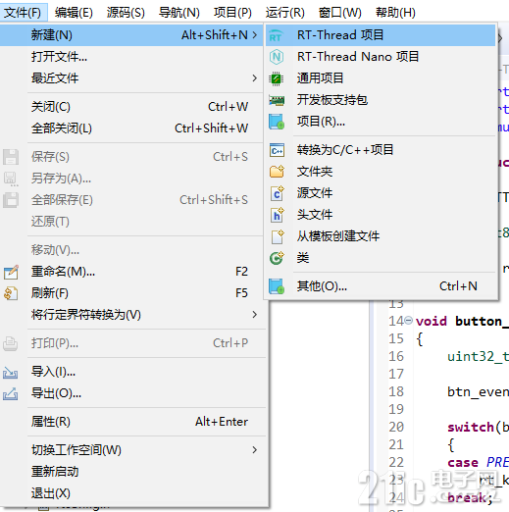509x512 pixels.
Task: Select 导入(I)... menu entry
Action: pyautogui.click(x=131, y=372)
